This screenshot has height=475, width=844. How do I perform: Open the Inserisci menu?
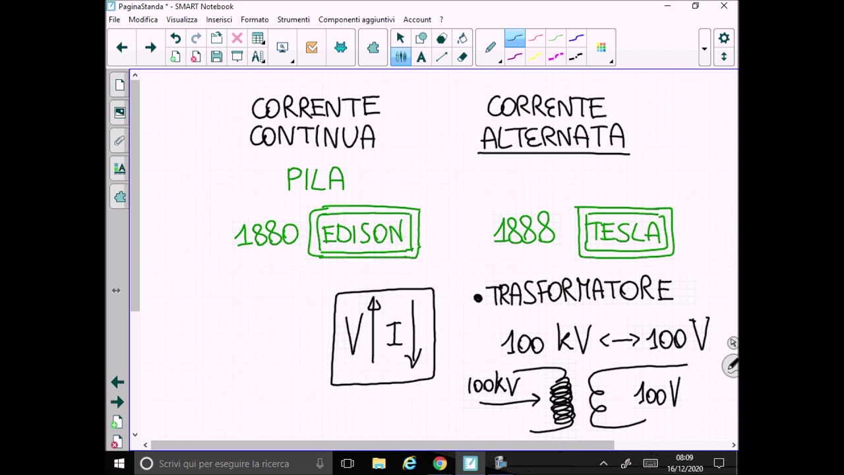click(219, 20)
